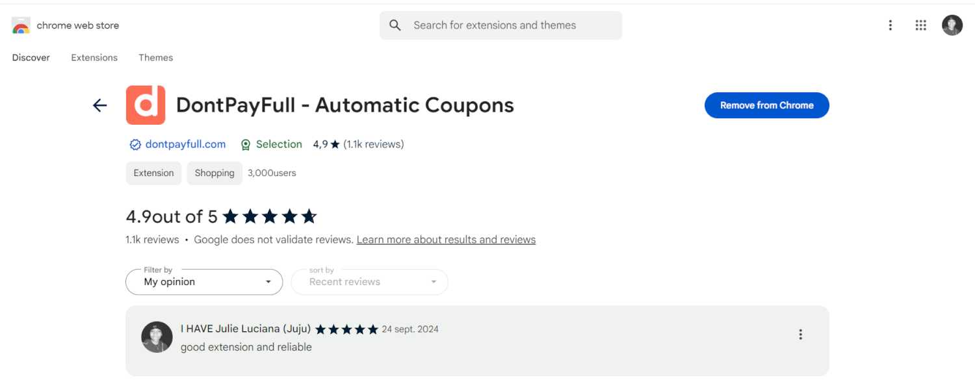Click the orange DontPayFull extension logo
Image resolution: width=975 pixels, height=380 pixels.
tap(146, 105)
